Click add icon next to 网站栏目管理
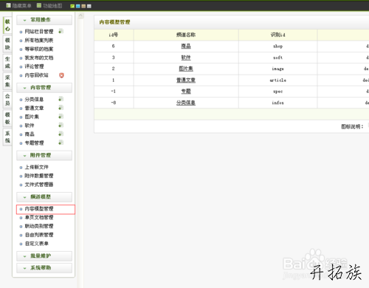The height and width of the screenshot is (288, 369). click(x=61, y=31)
